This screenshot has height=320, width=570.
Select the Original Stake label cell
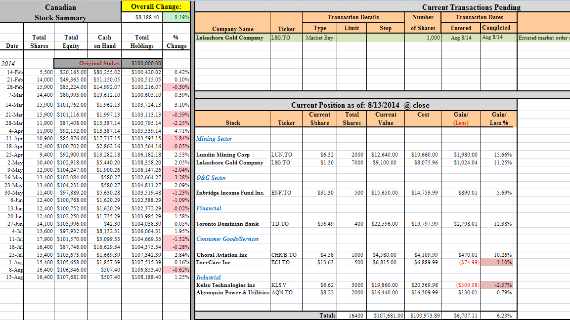(88, 63)
